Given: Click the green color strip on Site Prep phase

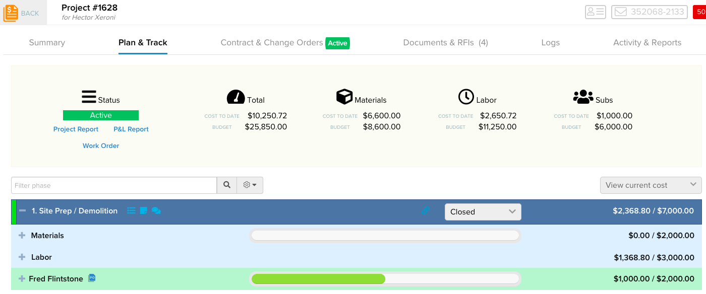Looking at the screenshot, I should 14,212.
